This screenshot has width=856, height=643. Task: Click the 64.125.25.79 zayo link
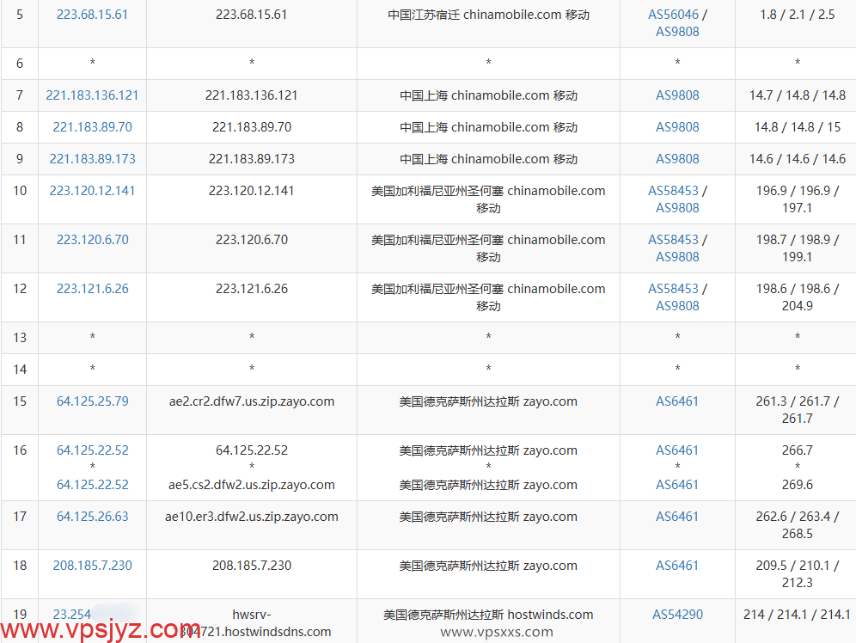click(92, 401)
